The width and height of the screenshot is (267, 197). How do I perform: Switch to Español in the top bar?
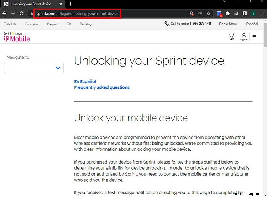tap(252, 24)
